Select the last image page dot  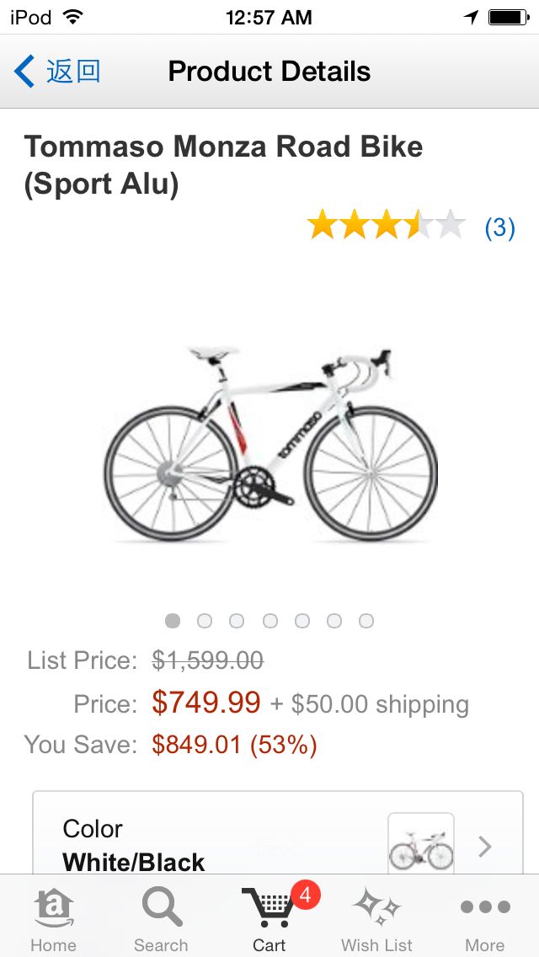(x=366, y=621)
